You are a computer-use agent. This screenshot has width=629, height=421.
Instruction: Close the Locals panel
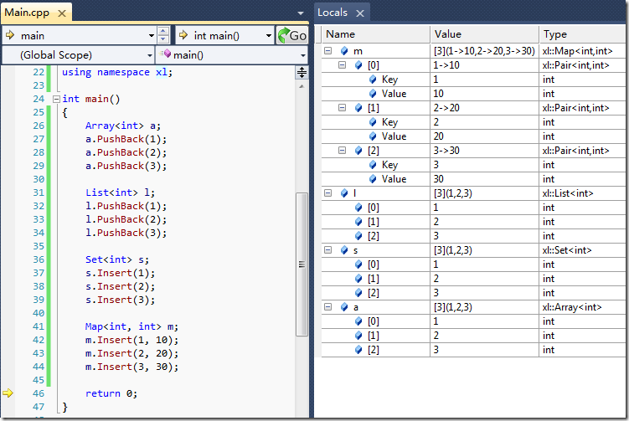[360, 13]
